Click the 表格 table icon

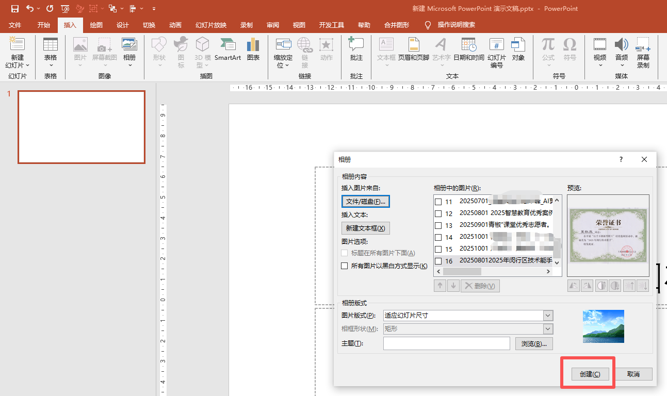(x=51, y=44)
